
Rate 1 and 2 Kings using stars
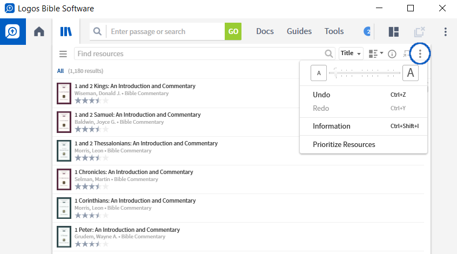coord(91,101)
